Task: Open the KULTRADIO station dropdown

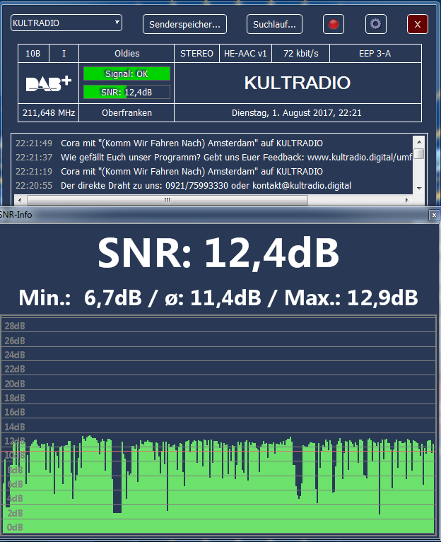Action: pos(66,23)
